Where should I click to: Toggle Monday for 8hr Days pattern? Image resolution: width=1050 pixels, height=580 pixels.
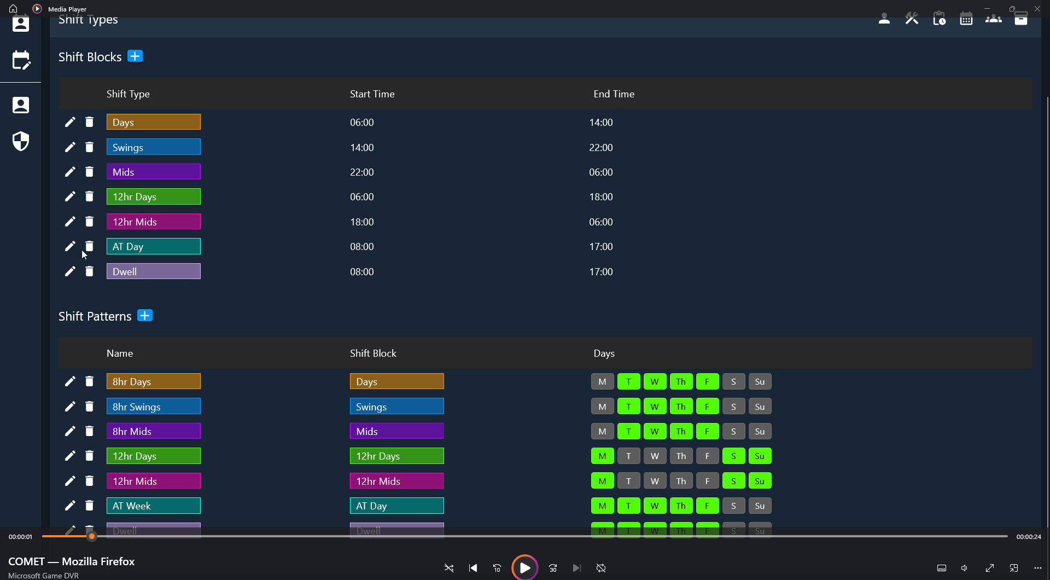tap(602, 381)
